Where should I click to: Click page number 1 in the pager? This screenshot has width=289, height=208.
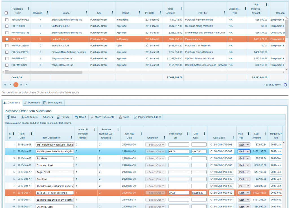pyautogui.click(x=16, y=84)
